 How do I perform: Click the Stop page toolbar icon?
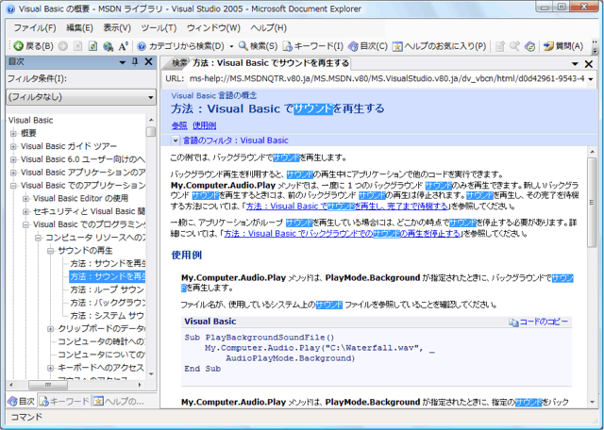(77, 46)
